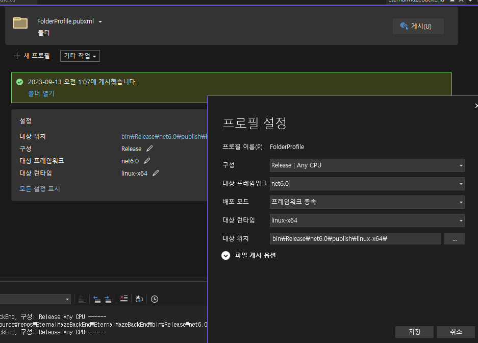Image resolution: width=478 pixels, height=343 pixels.
Task: Open the bin\Release\net6.0\publish target location link
Action: [x=164, y=136]
